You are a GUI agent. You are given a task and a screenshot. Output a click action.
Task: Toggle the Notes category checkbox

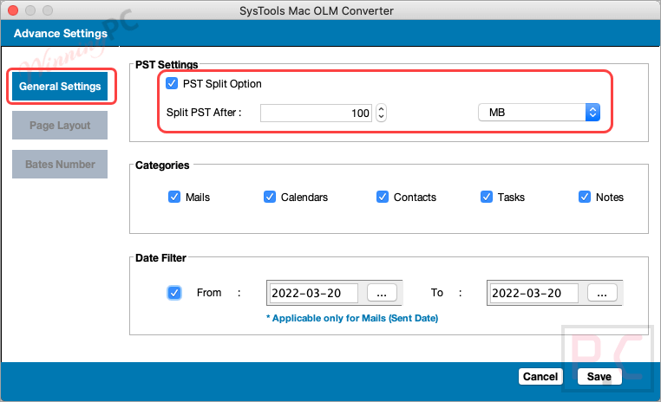585,197
